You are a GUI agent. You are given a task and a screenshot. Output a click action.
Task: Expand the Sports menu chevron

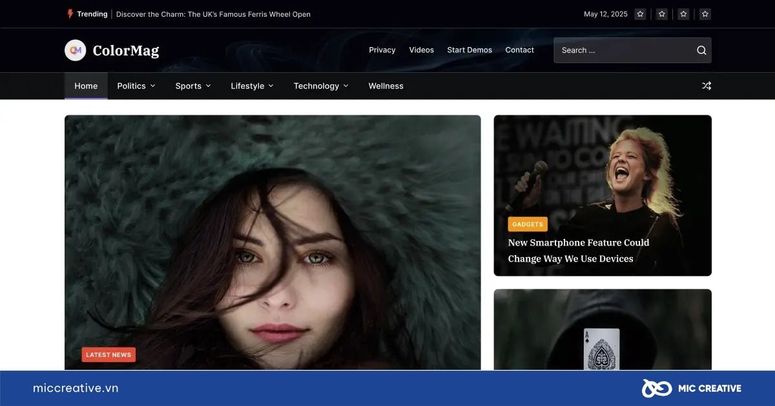point(209,86)
